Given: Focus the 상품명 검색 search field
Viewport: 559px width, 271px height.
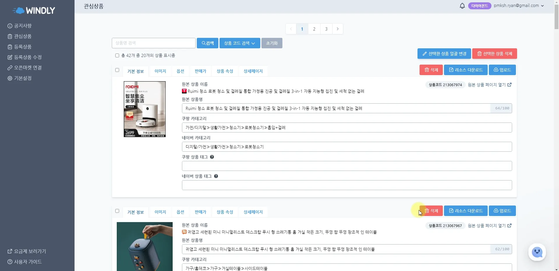Looking at the screenshot, I should pyautogui.click(x=154, y=43).
